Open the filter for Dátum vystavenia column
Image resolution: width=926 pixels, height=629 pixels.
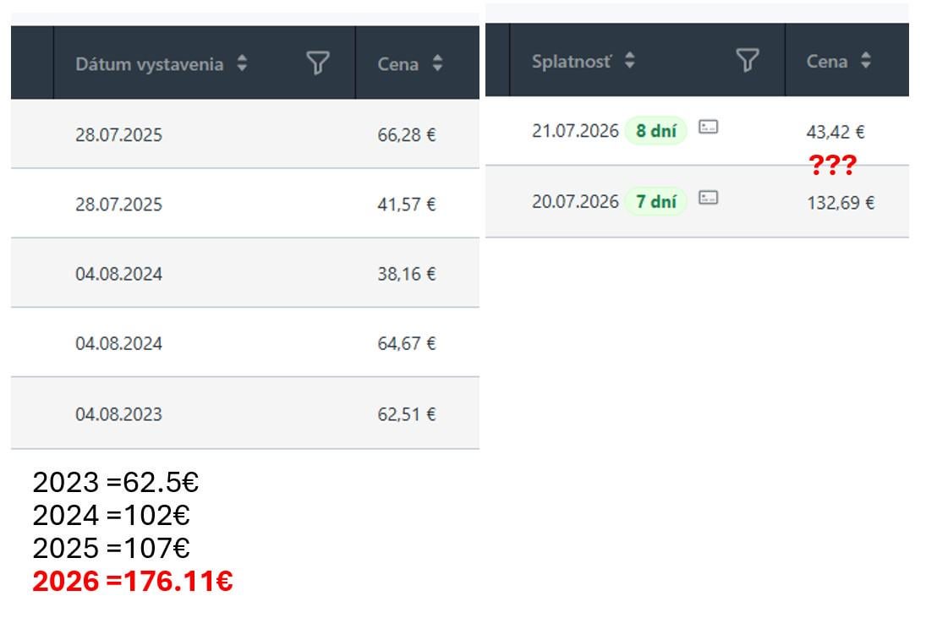[x=318, y=63]
